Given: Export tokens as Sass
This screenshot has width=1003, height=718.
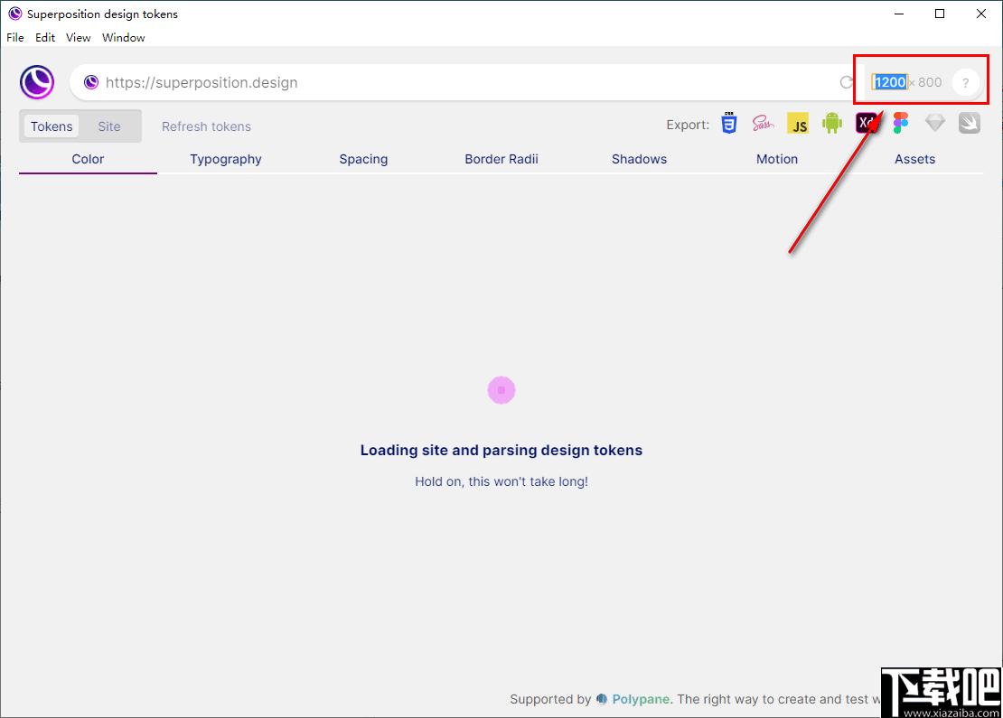Looking at the screenshot, I should pyautogui.click(x=764, y=123).
